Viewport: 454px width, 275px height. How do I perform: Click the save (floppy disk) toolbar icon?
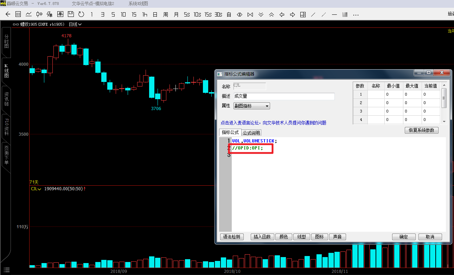click(71, 14)
